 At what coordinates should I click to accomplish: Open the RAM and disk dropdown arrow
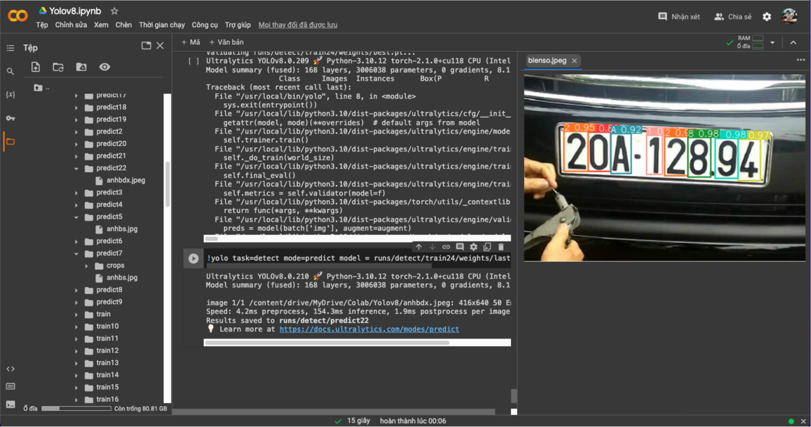(772, 42)
